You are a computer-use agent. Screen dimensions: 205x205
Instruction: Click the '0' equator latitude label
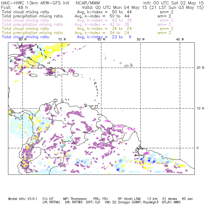pos(198,148)
